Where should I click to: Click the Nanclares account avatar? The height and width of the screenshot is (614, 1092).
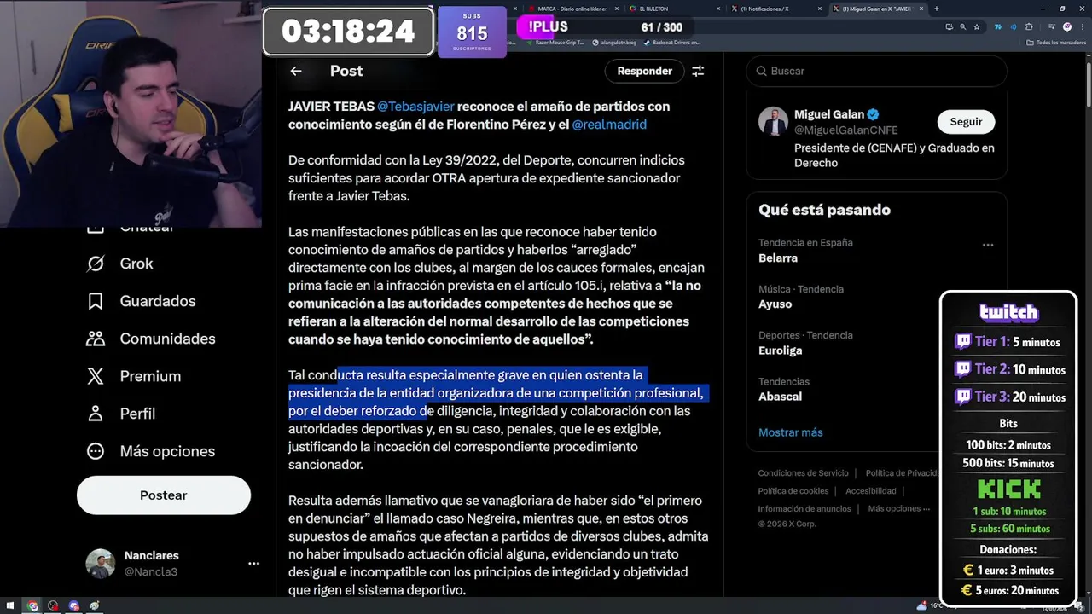tap(100, 564)
